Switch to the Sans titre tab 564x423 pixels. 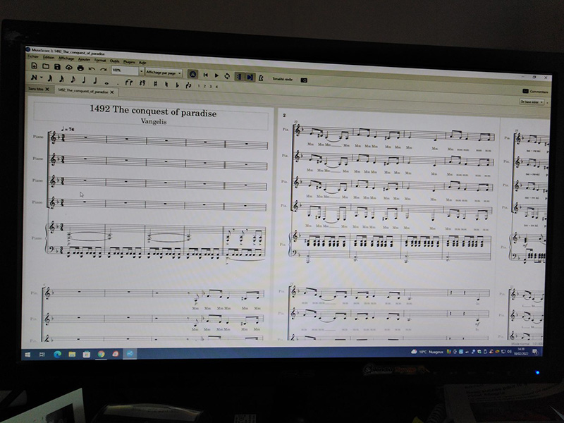36,89
